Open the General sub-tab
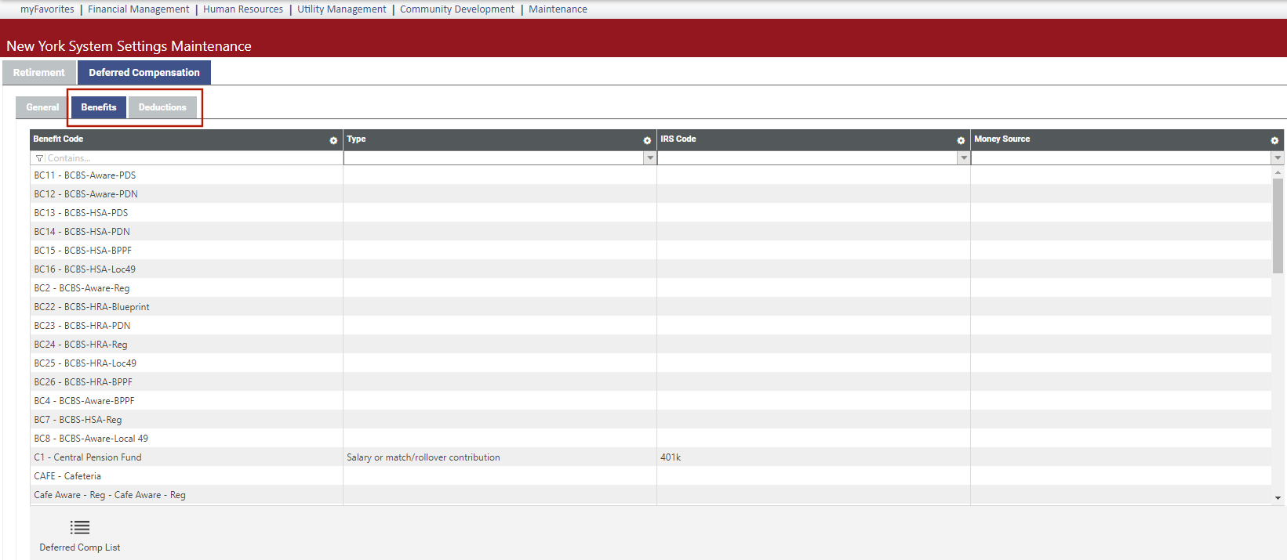The image size is (1287, 560). [x=42, y=107]
